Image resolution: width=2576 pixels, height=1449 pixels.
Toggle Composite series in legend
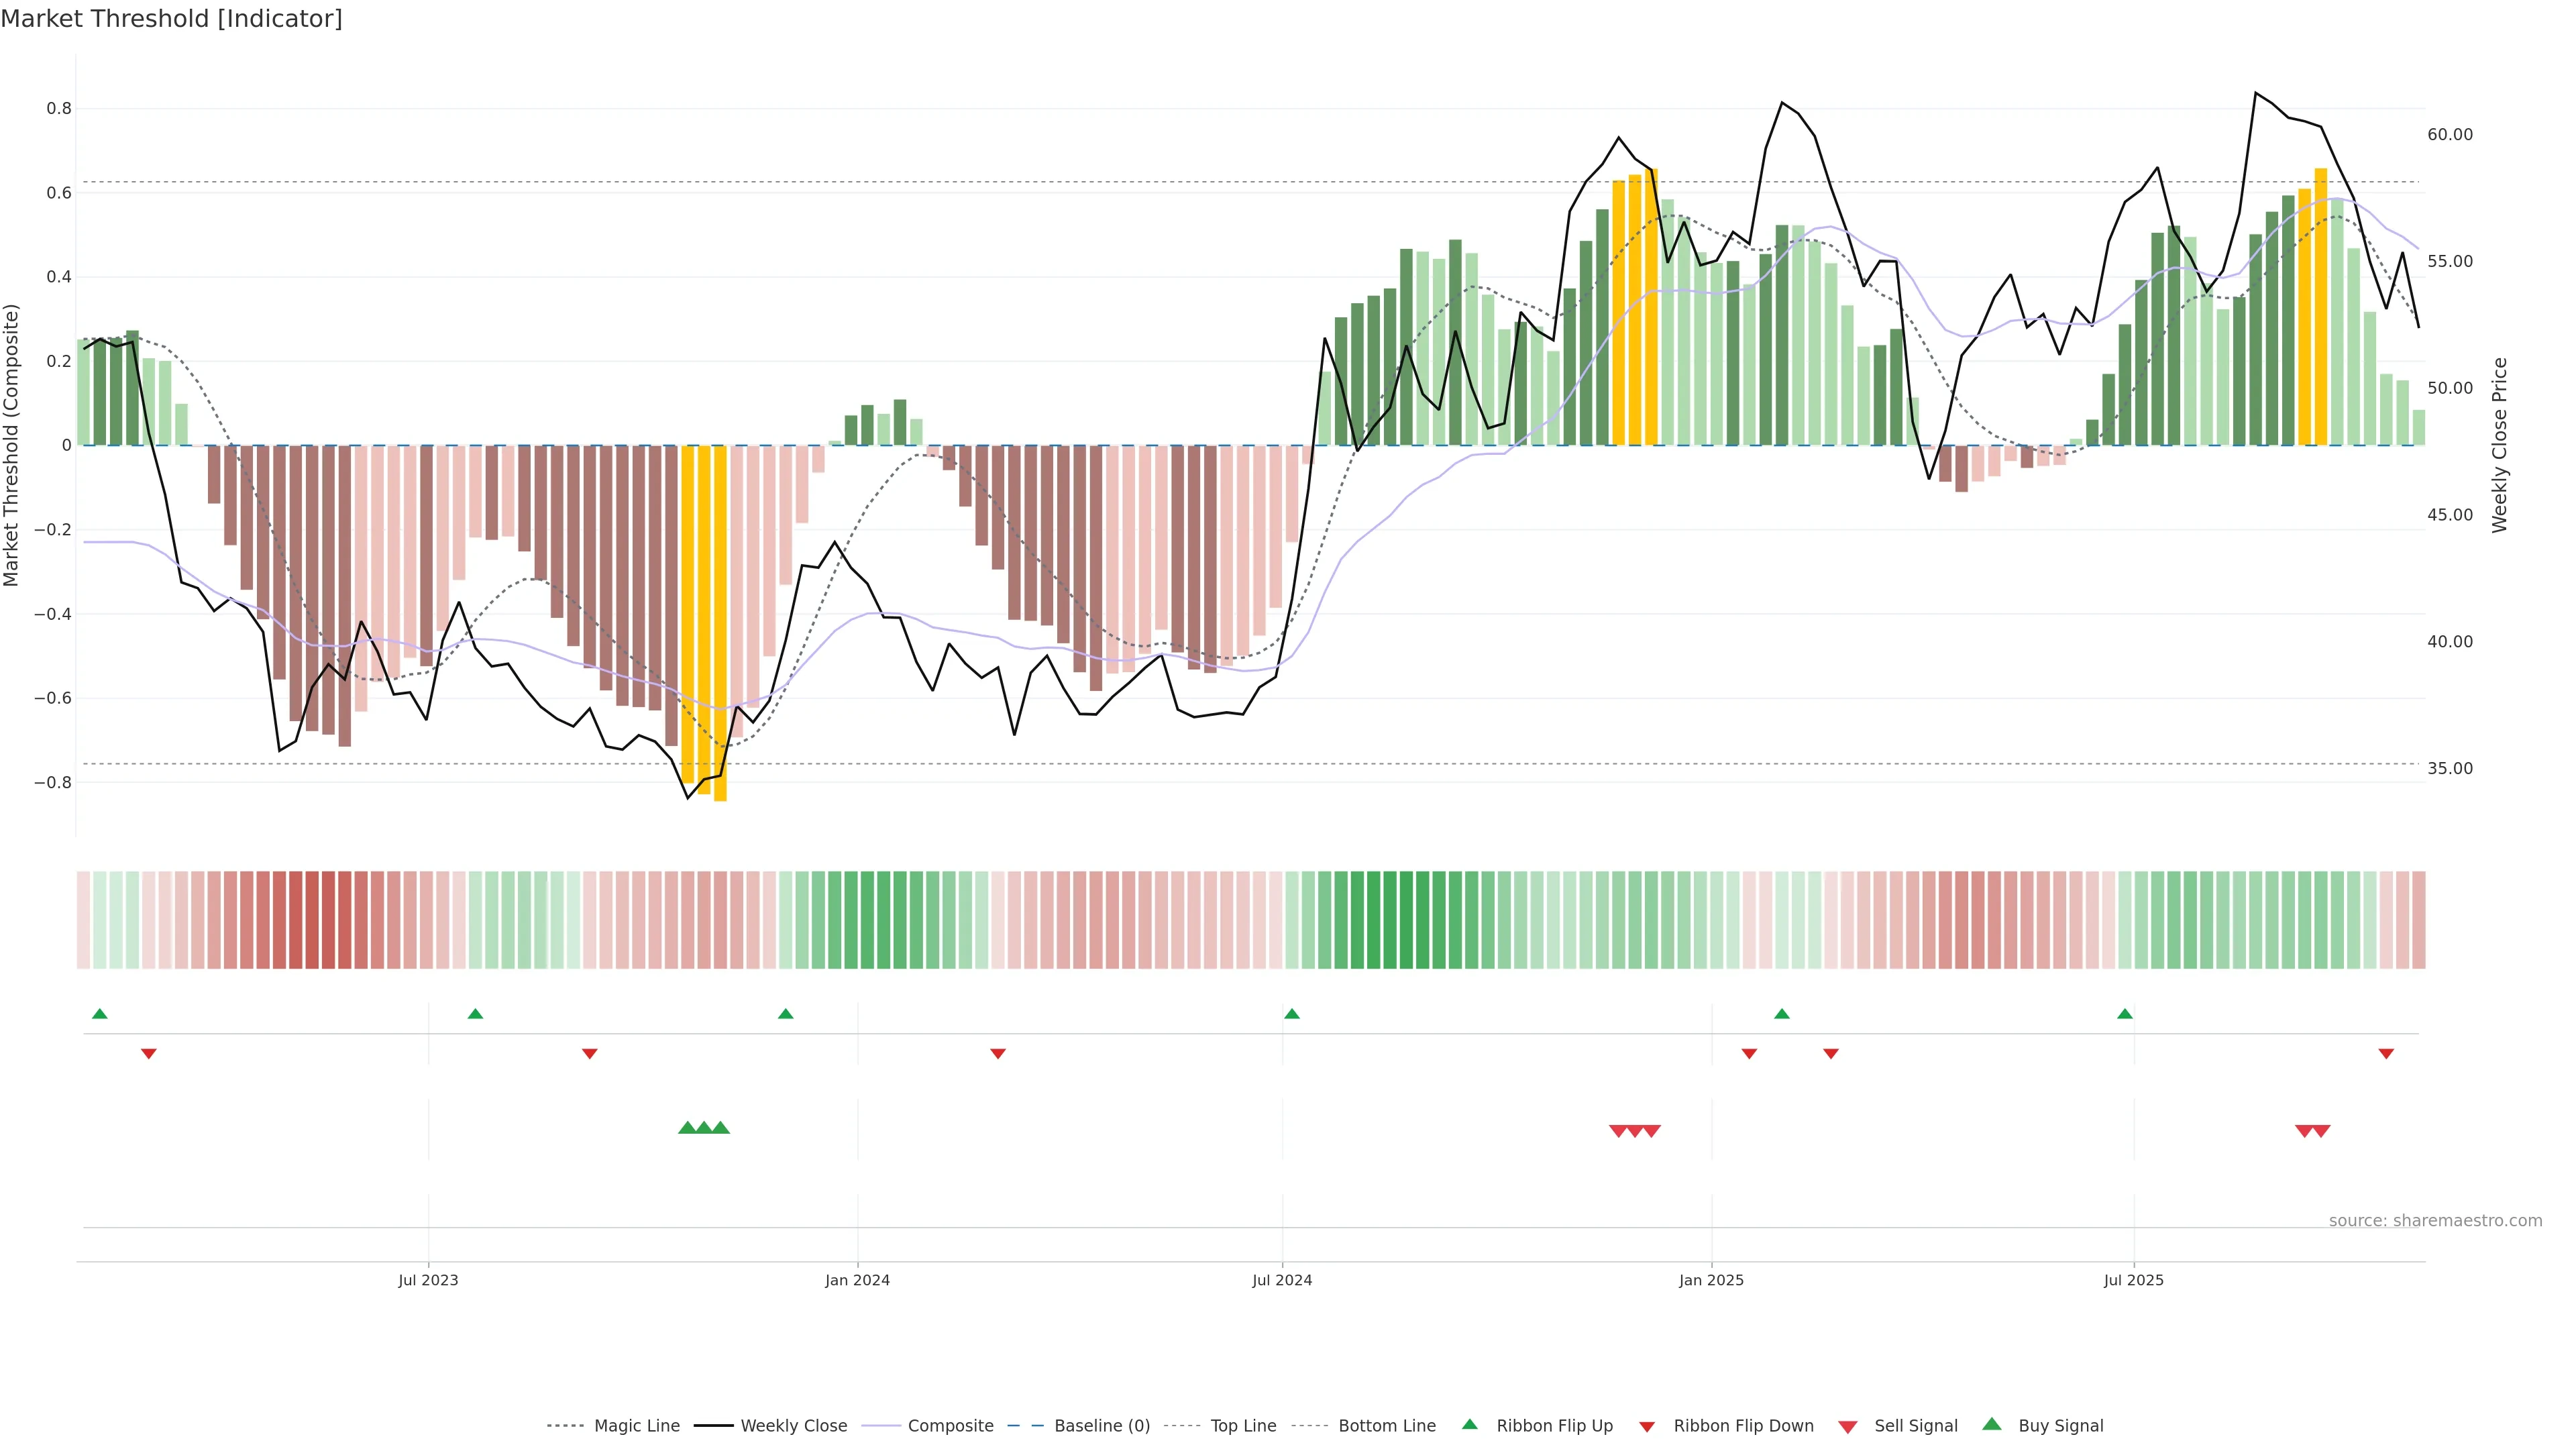950,1426
